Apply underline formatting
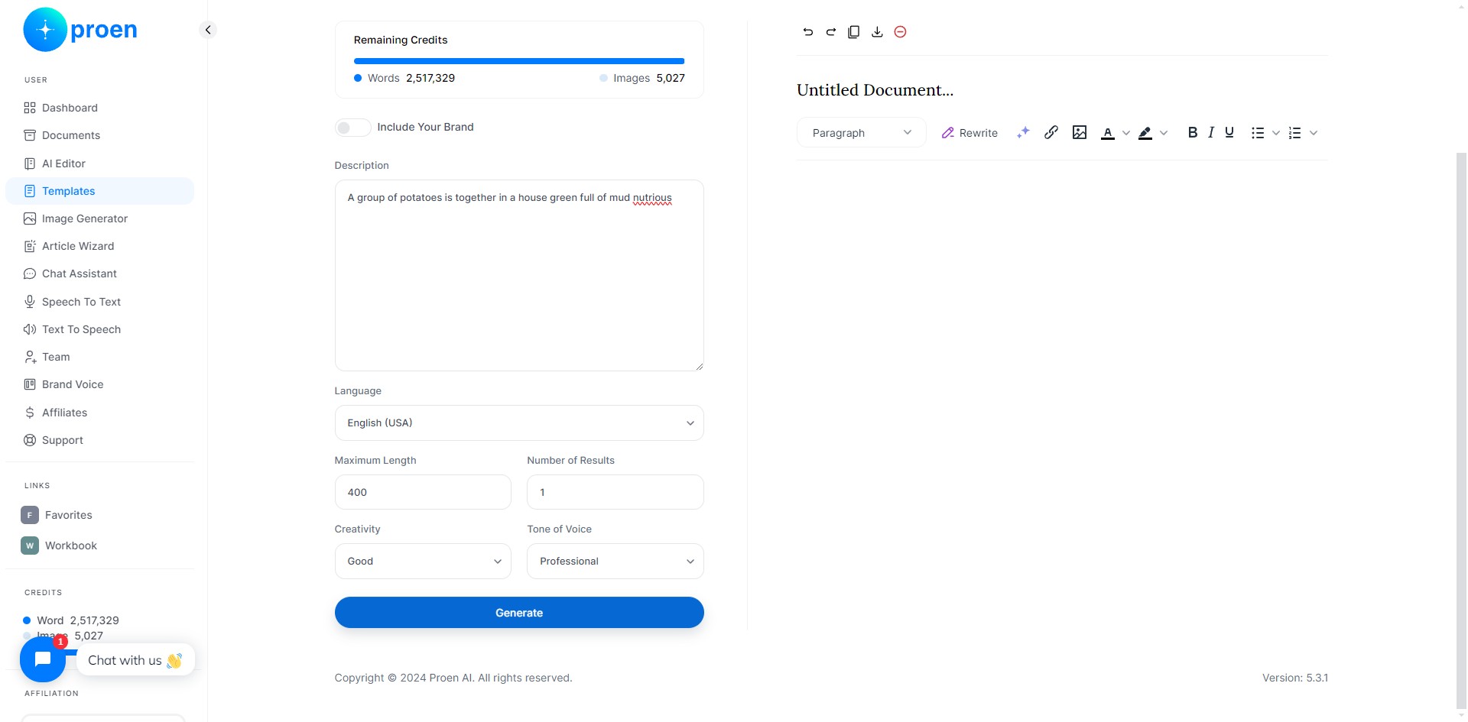 (x=1229, y=132)
